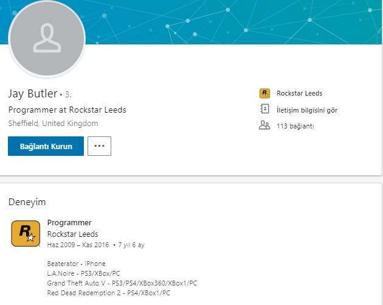The width and height of the screenshot is (383, 305).
Task: Click the location Sheffield, United Kingdom
Action: click(x=53, y=123)
